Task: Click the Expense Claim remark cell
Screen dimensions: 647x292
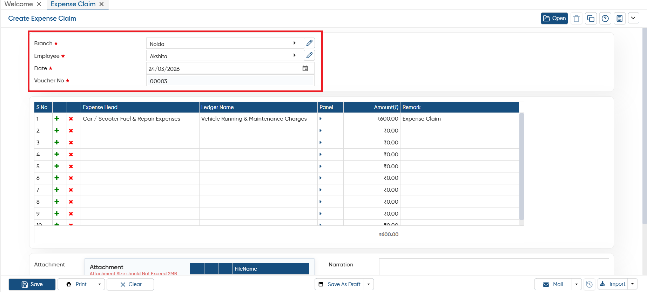Action: coord(460,119)
